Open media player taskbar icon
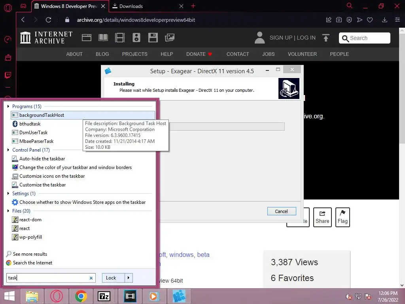 [x=154, y=296]
